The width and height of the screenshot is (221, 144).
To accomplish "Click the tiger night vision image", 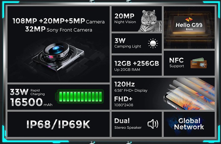I will (x=150, y=21).
